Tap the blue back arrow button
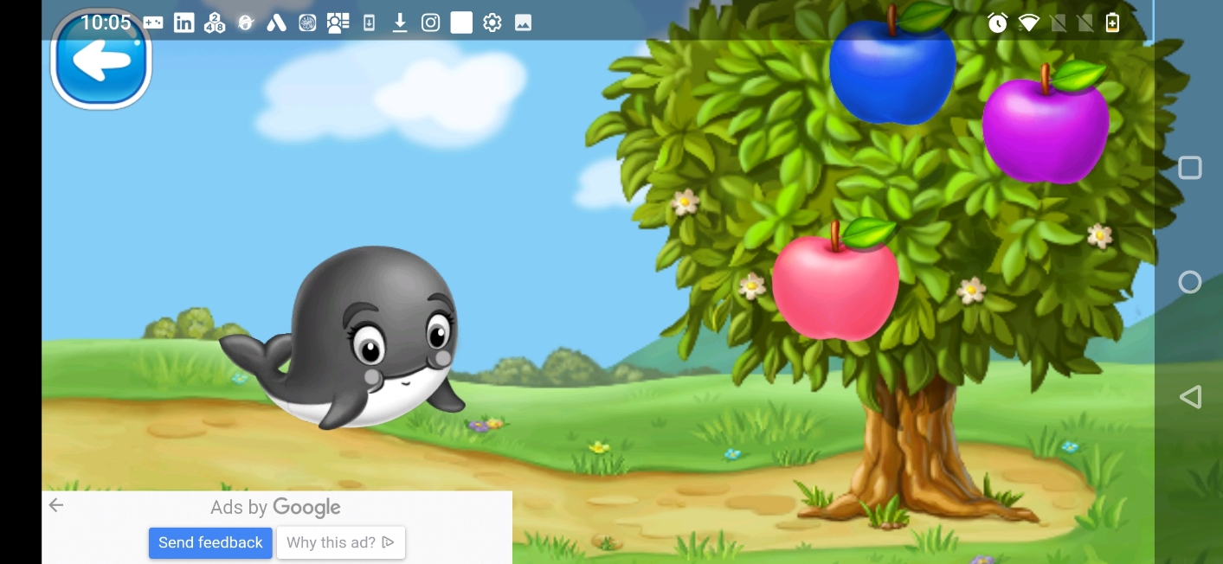The image size is (1223, 564). click(101, 60)
